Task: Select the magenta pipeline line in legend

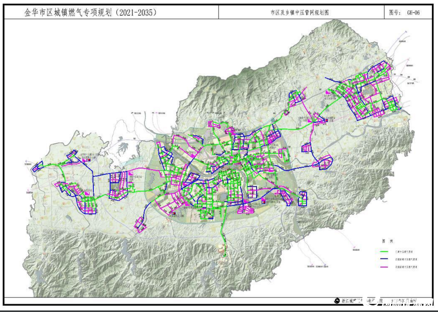Action: (384, 268)
